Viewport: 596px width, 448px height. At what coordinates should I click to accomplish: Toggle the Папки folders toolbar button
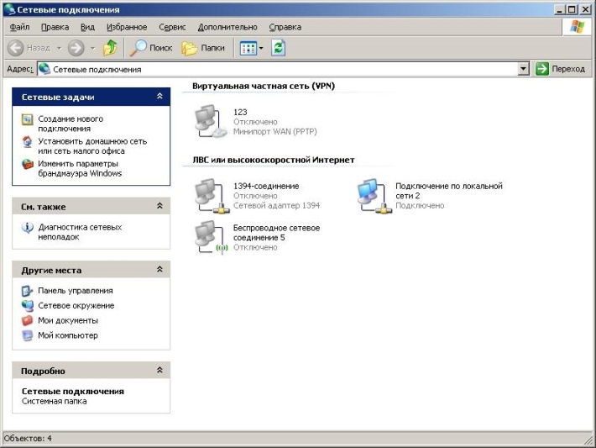pos(203,48)
